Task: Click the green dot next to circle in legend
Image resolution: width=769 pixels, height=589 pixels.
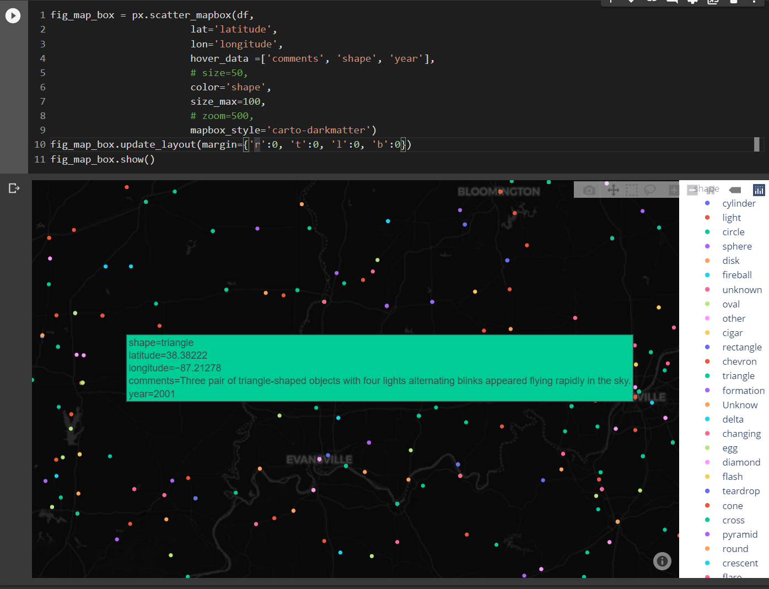Action: click(708, 232)
